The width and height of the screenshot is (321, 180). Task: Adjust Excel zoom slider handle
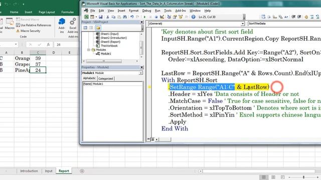pyautogui.click(x=303, y=177)
